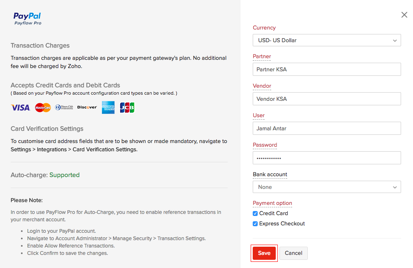Click the American Express card icon
This screenshot has width=413, height=268.
(108, 107)
